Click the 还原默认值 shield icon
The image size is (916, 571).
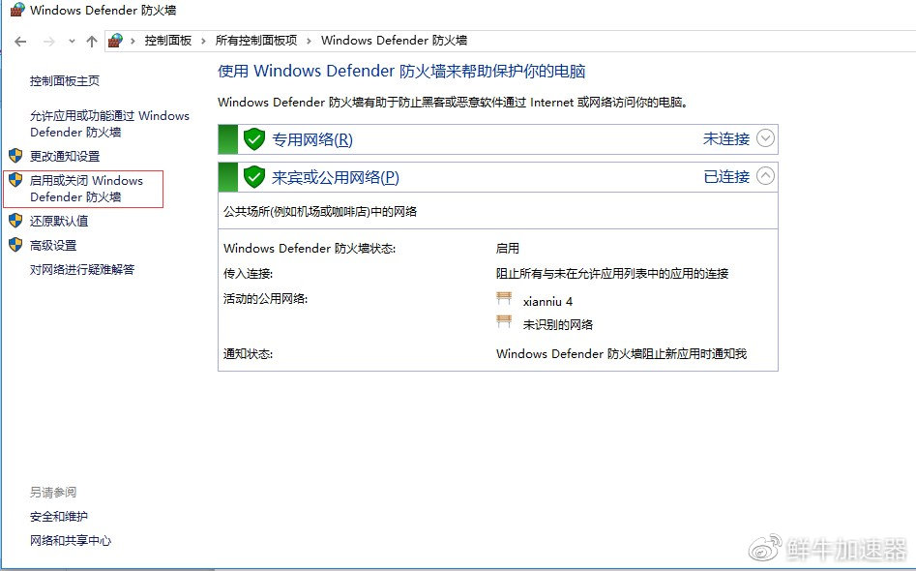click(14, 222)
